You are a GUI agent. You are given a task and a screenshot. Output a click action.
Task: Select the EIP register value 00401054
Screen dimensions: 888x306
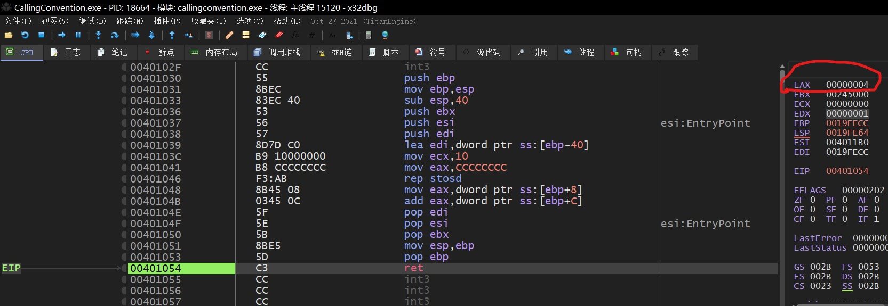(847, 171)
